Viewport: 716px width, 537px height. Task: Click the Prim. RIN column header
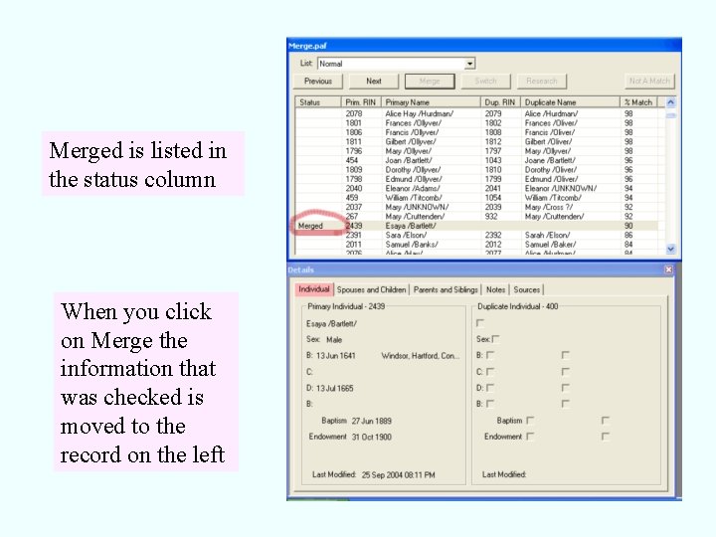(361, 102)
